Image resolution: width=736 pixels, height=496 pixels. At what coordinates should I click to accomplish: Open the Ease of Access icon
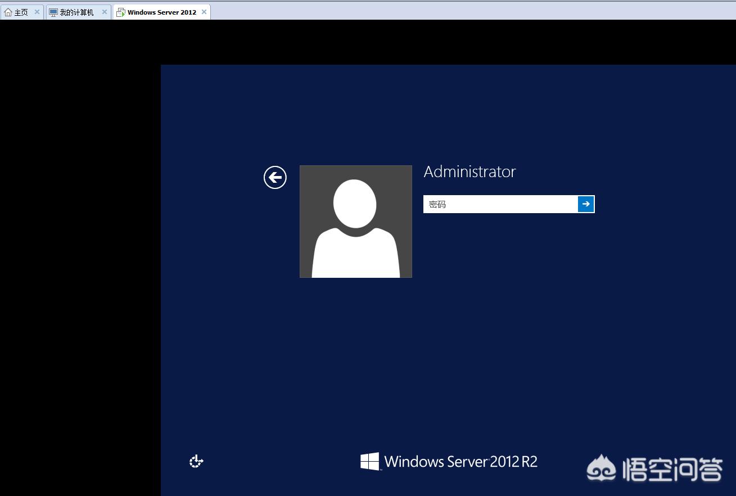click(196, 462)
